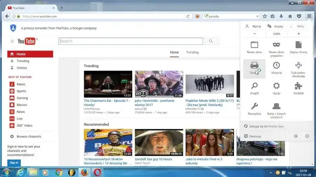
Task: Open 10 Niesamowitych Skoków Narciarskich thumbnail
Action: (x=108, y=142)
